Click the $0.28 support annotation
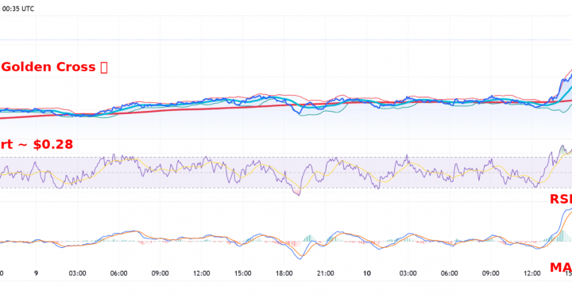Screen dimensions: 572x301 pos(37,144)
